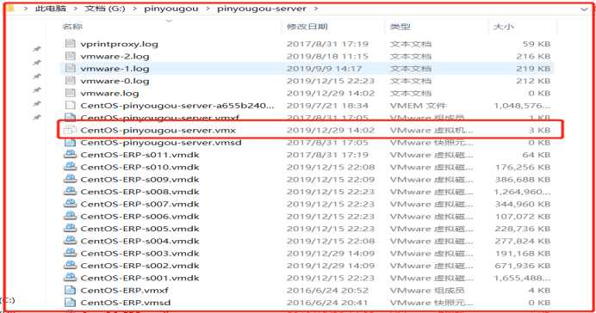
Task: Sort files by 修改日期 column header
Action: pos(307,27)
